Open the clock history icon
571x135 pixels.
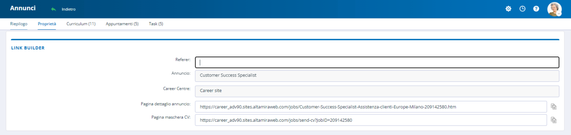click(x=522, y=9)
